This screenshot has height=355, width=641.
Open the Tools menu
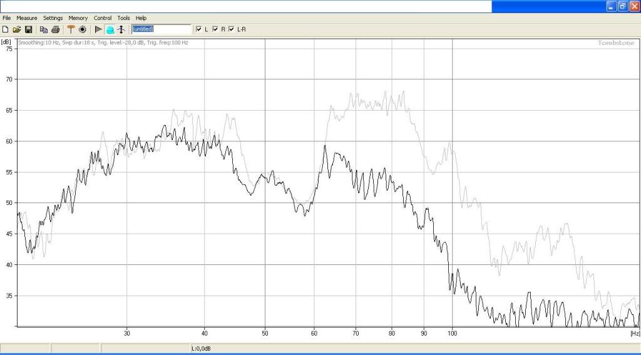pyautogui.click(x=123, y=18)
